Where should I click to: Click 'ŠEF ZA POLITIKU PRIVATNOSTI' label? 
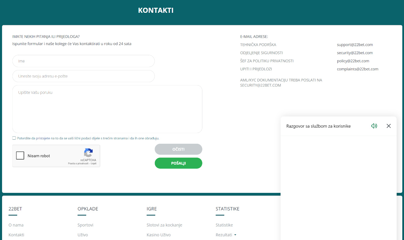(267, 61)
